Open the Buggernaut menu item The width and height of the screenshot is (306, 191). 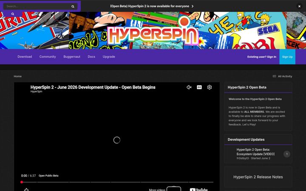[72, 57]
